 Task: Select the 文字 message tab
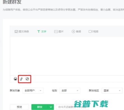pyautogui.click(x=42, y=31)
